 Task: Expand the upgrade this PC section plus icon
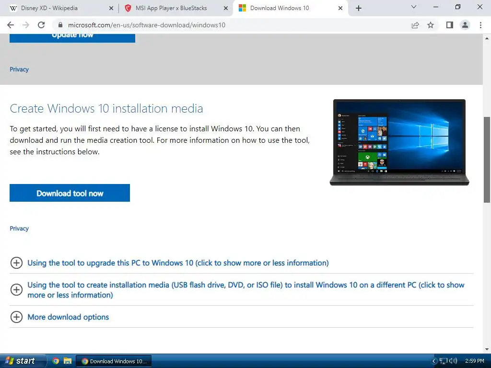pos(17,263)
